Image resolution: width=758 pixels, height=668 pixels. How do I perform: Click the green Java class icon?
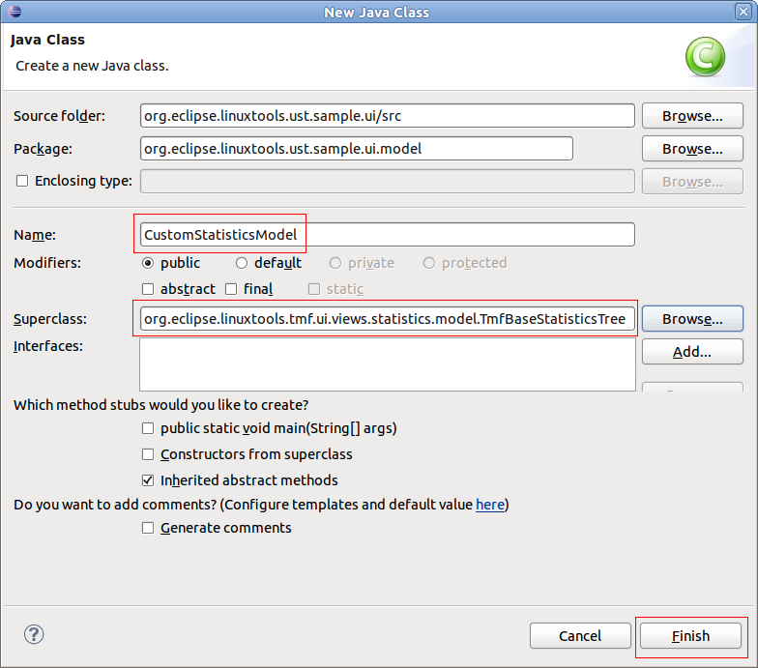(705, 57)
